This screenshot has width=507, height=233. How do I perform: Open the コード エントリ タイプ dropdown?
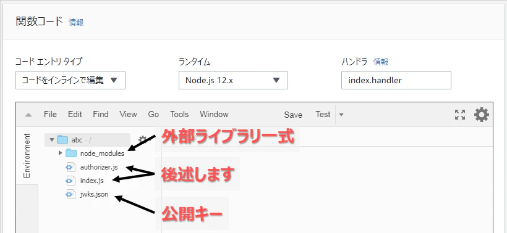(70, 80)
